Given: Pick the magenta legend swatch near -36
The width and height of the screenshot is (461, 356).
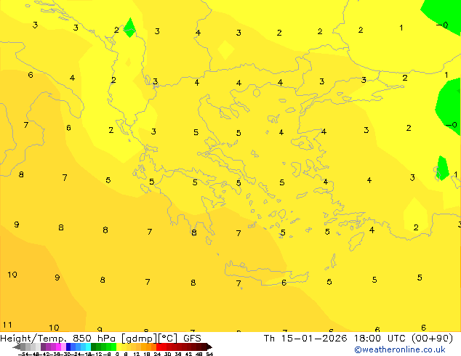Looking at the screenshot, I should pos(58,347).
